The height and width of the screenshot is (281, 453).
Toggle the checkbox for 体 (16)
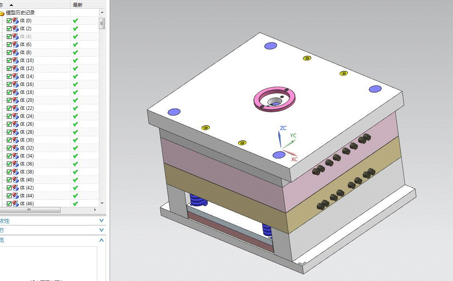tap(9, 84)
